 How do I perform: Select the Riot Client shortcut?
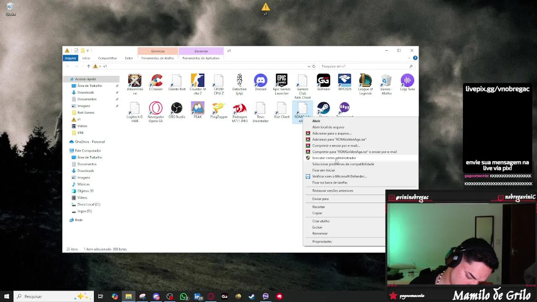pos(282,110)
